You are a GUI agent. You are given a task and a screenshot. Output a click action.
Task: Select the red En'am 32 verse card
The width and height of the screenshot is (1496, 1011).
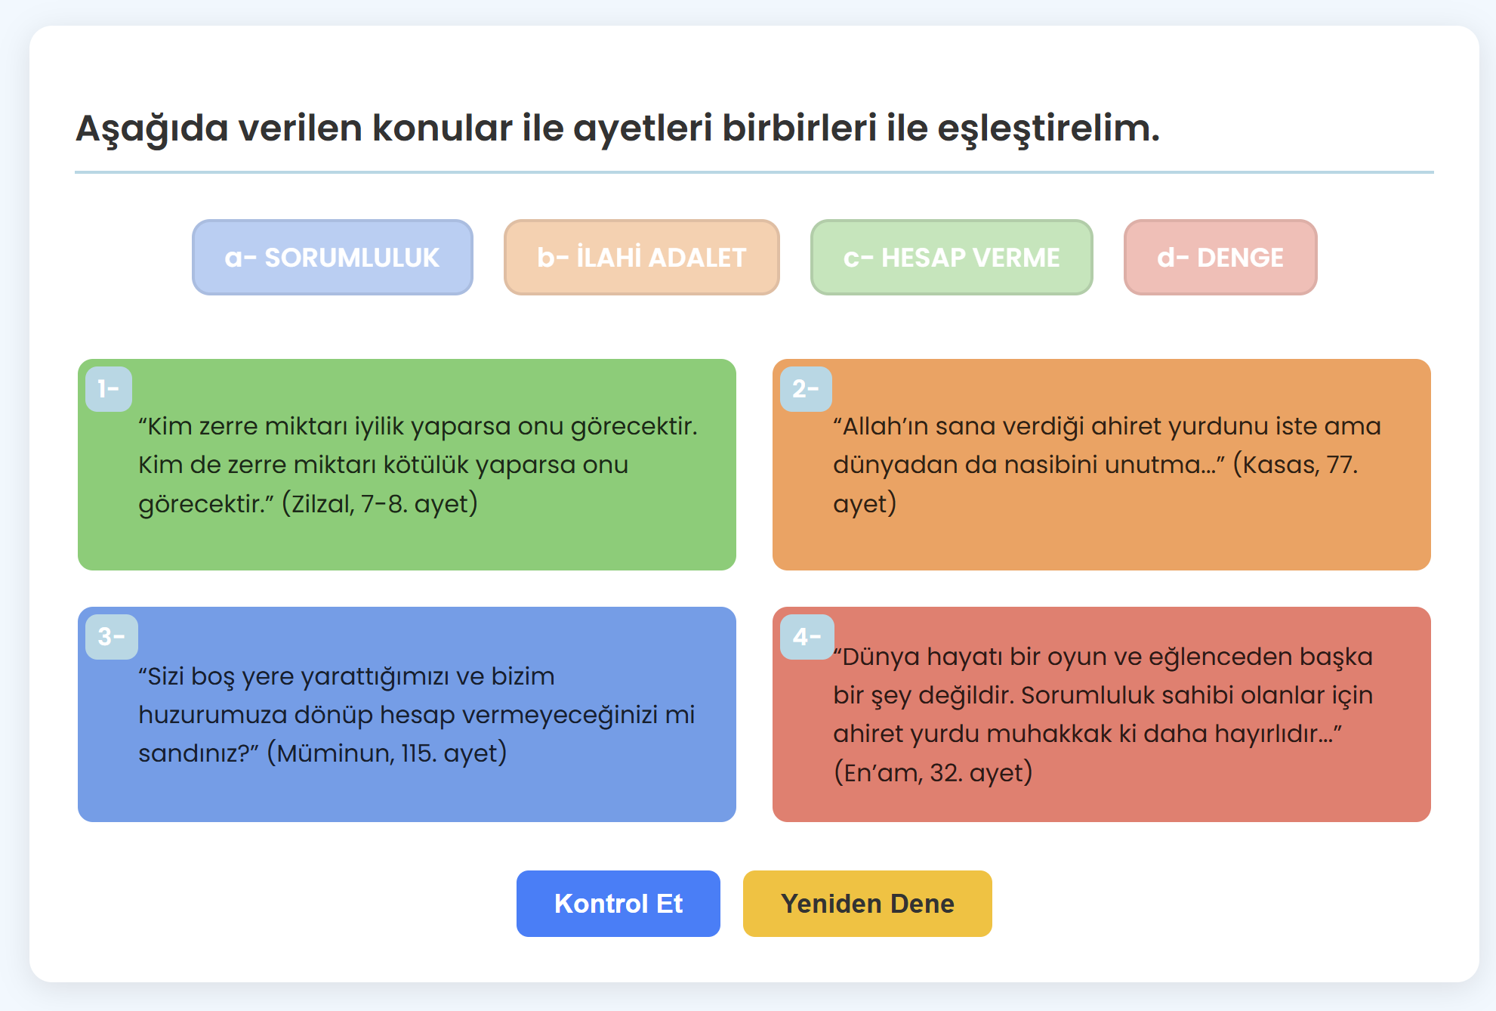coord(1102,714)
